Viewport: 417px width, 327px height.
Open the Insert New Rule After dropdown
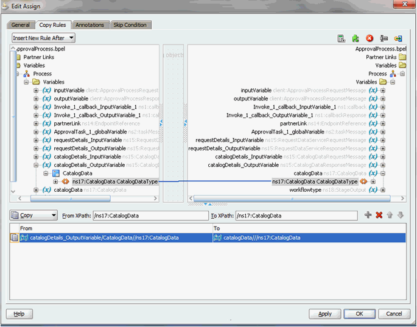tap(43, 38)
